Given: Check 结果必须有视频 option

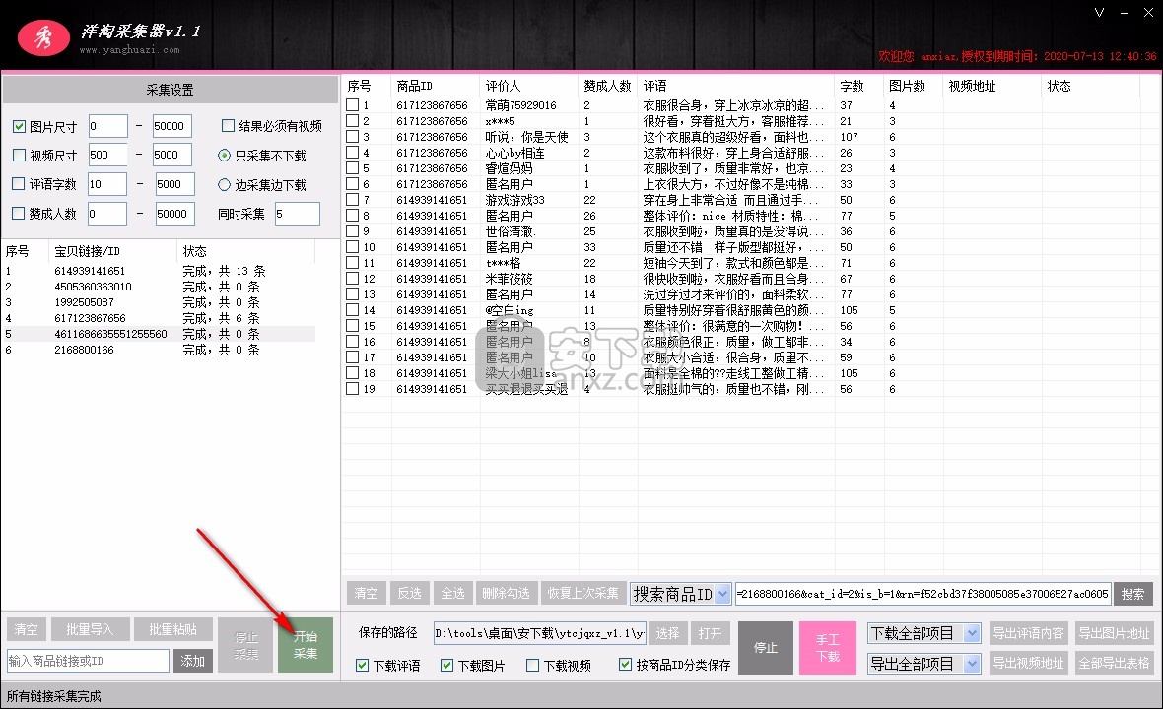Looking at the screenshot, I should 229,126.
